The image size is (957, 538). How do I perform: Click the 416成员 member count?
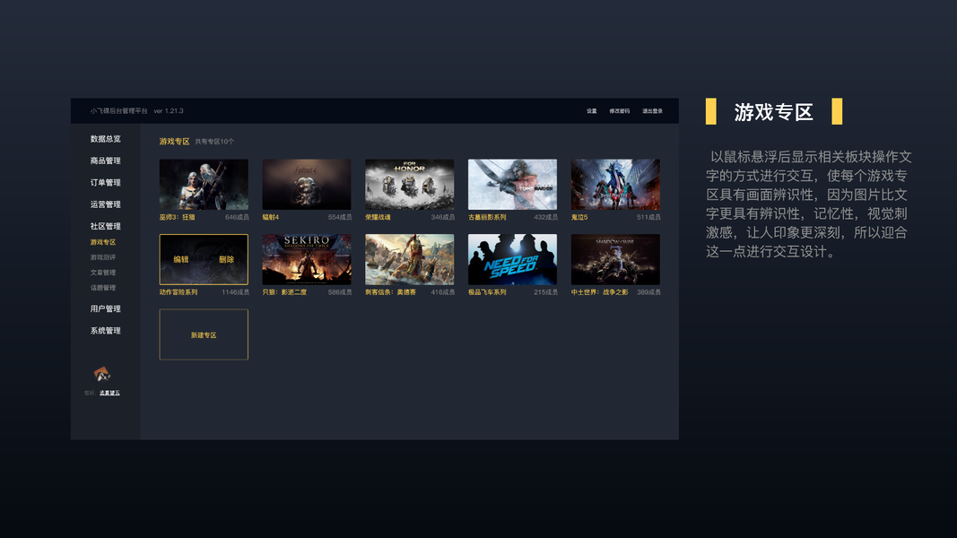[442, 292]
